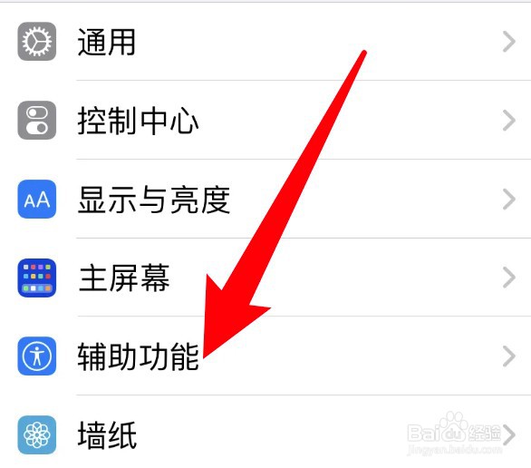Tap the Display & Brightness AA icon
Image resolution: width=531 pixels, height=468 pixels.
(x=37, y=199)
